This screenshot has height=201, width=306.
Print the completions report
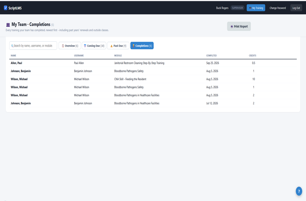pos(239,26)
